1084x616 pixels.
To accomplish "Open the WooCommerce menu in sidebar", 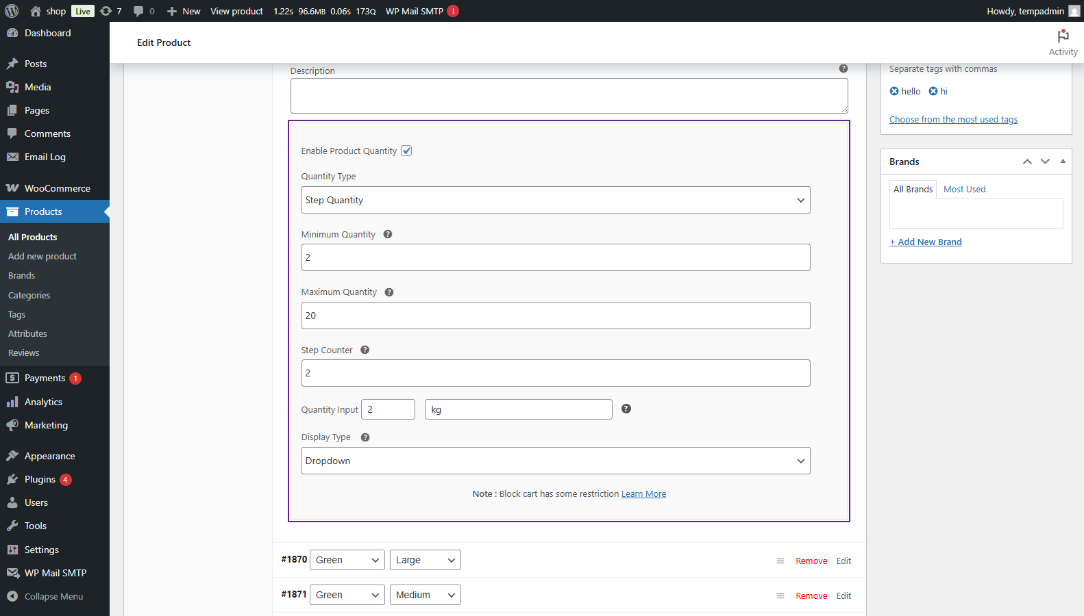I will (57, 188).
